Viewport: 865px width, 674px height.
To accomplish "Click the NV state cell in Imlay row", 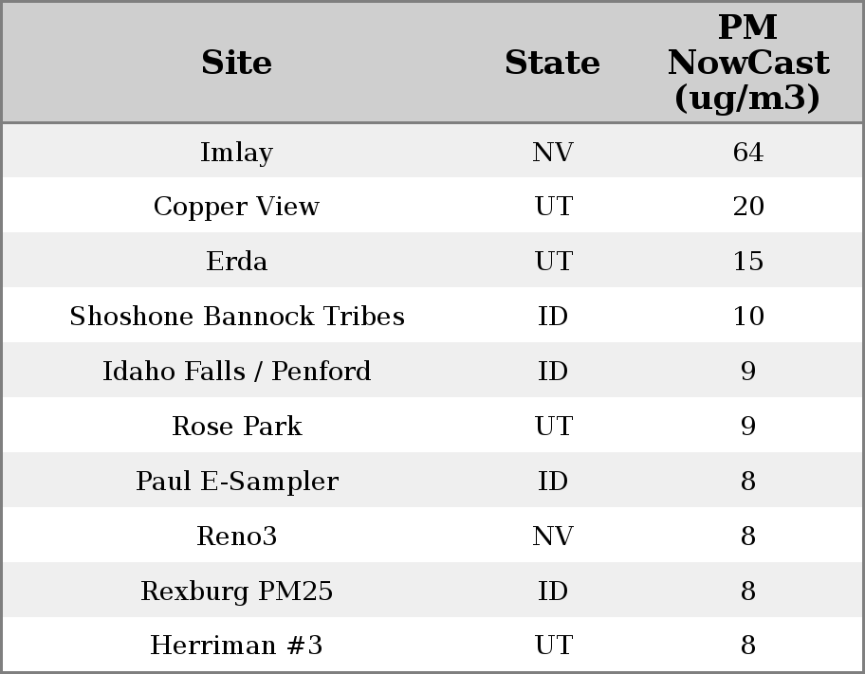I will point(552,152).
